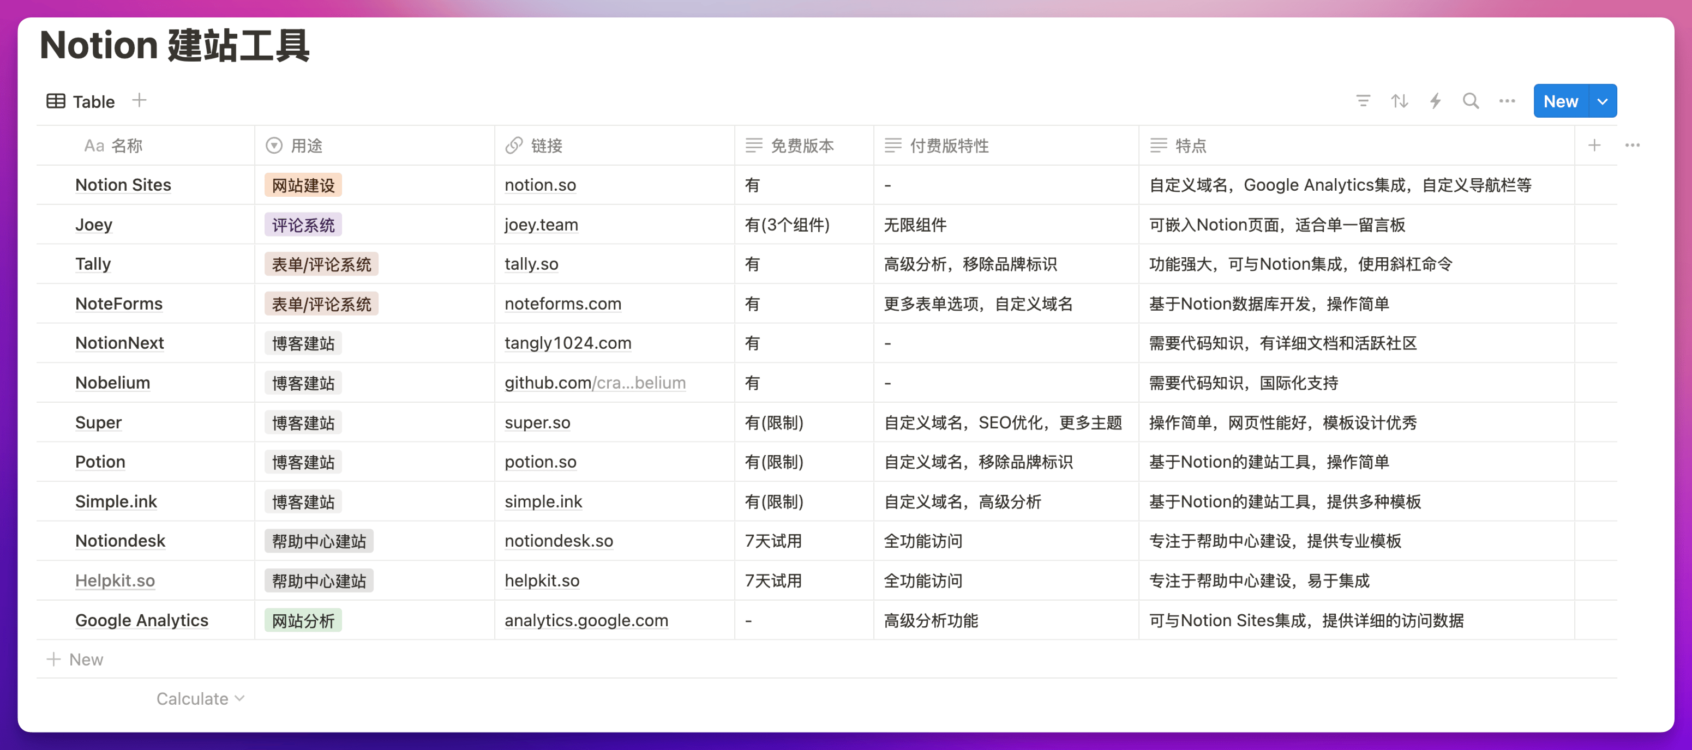The height and width of the screenshot is (750, 1692).
Task: Click the overflow menu icon (three dots)
Action: tap(1508, 100)
